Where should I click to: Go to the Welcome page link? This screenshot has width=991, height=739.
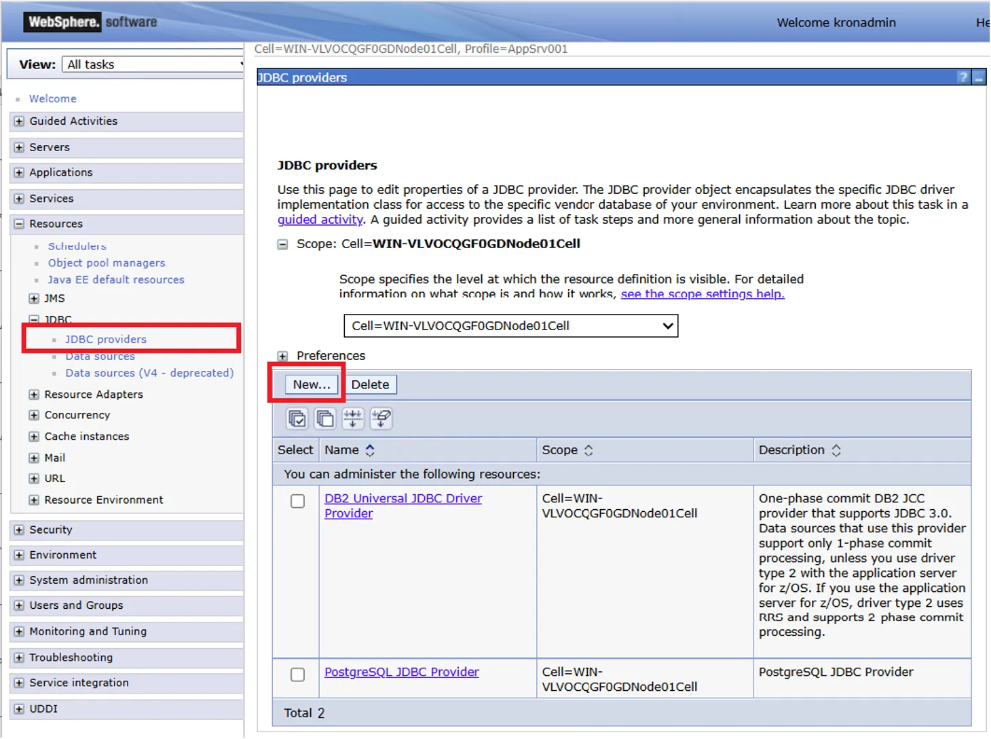tap(53, 98)
